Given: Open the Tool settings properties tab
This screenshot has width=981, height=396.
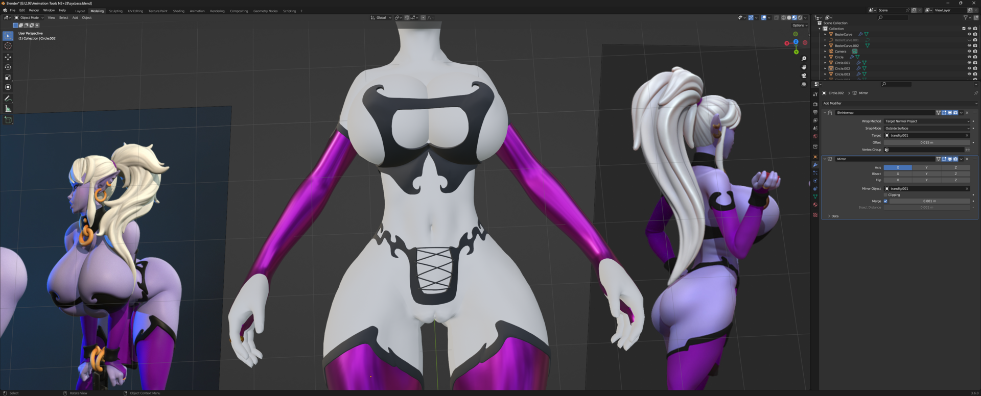Looking at the screenshot, I should pyautogui.click(x=815, y=94).
